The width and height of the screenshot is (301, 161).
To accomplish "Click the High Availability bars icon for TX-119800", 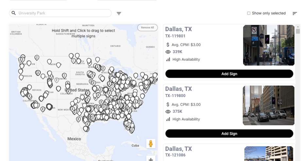I will pos(168,119).
